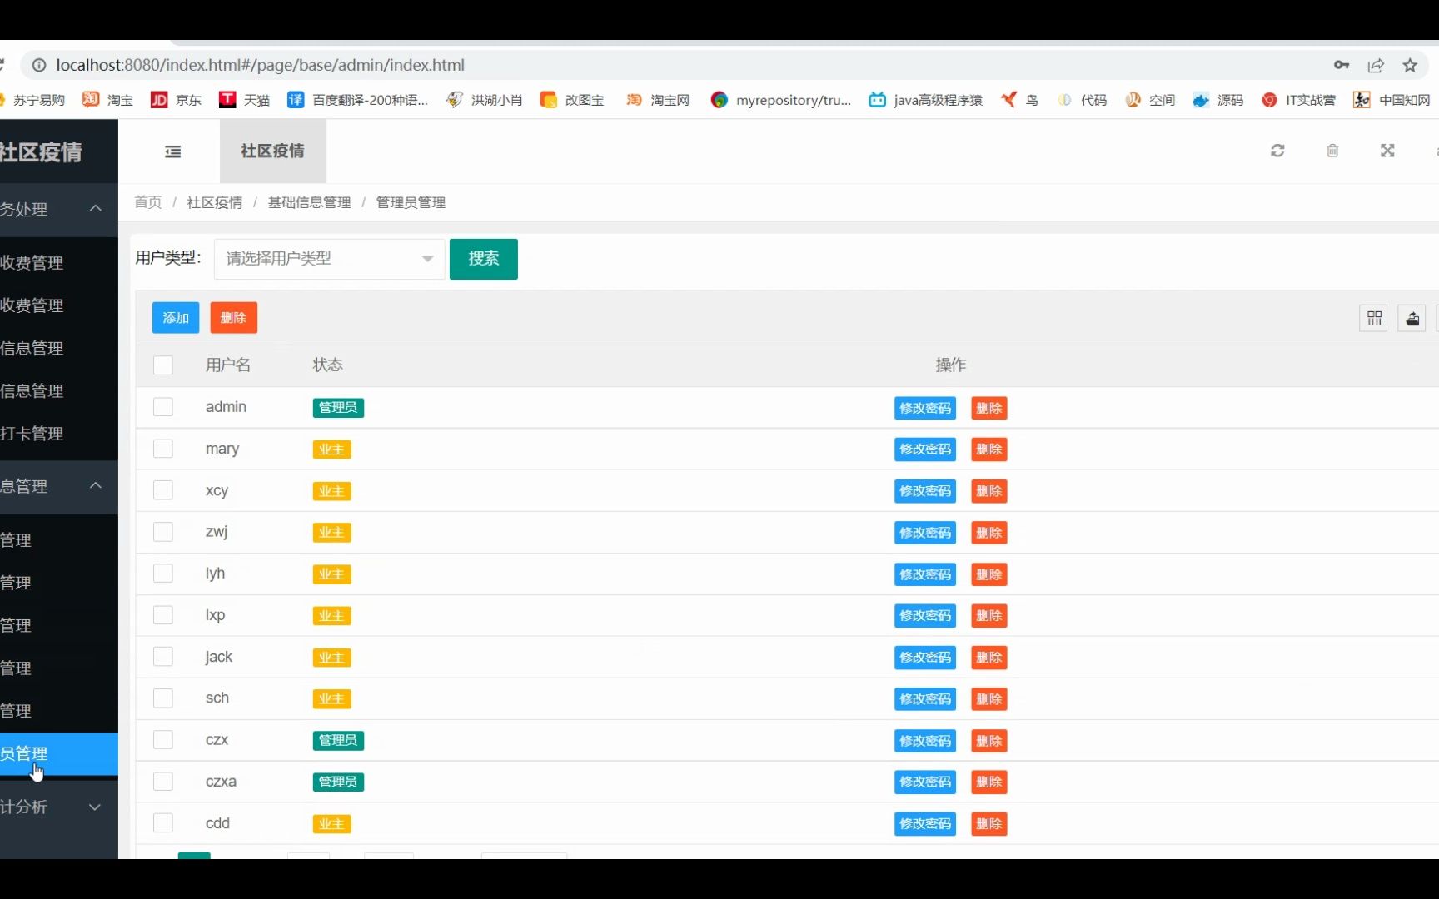This screenshot has width=1439, height=899.
Task: Check the box for the jack row
Action: tap(163, 657)
